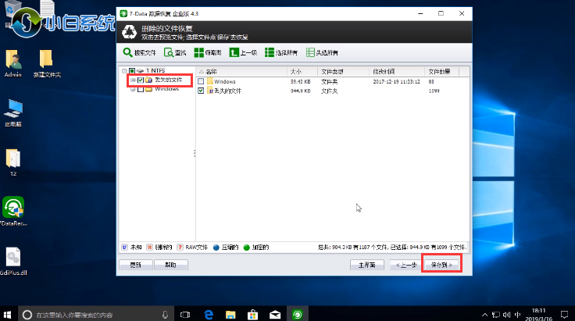Open the network tray icon
Screen dimensions: 575x321
[x=496, y=315]
